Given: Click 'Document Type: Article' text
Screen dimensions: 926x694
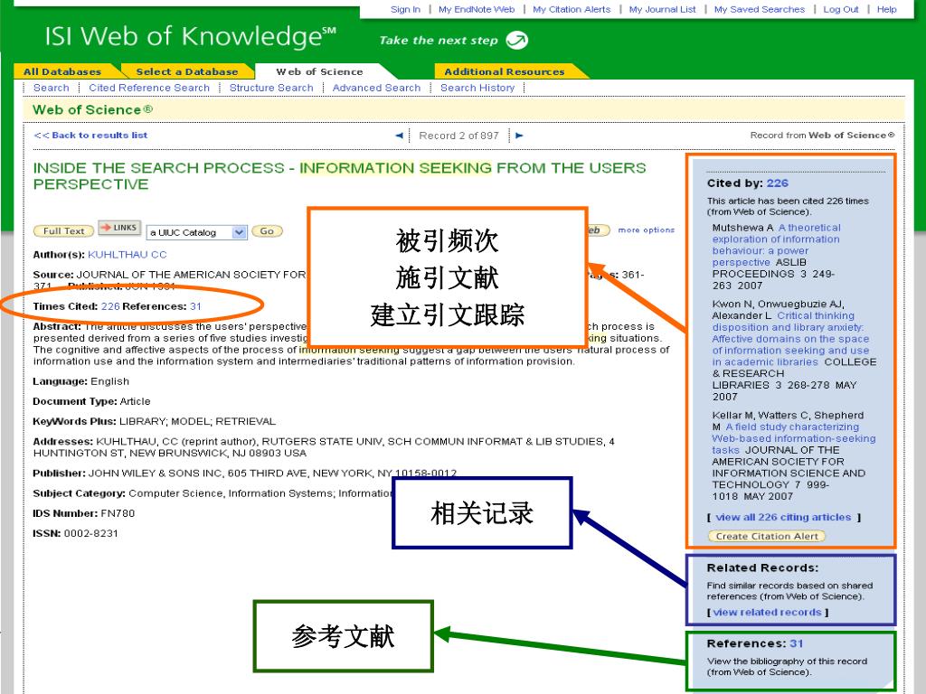Looking at the screenshot, I should point(91,402).
